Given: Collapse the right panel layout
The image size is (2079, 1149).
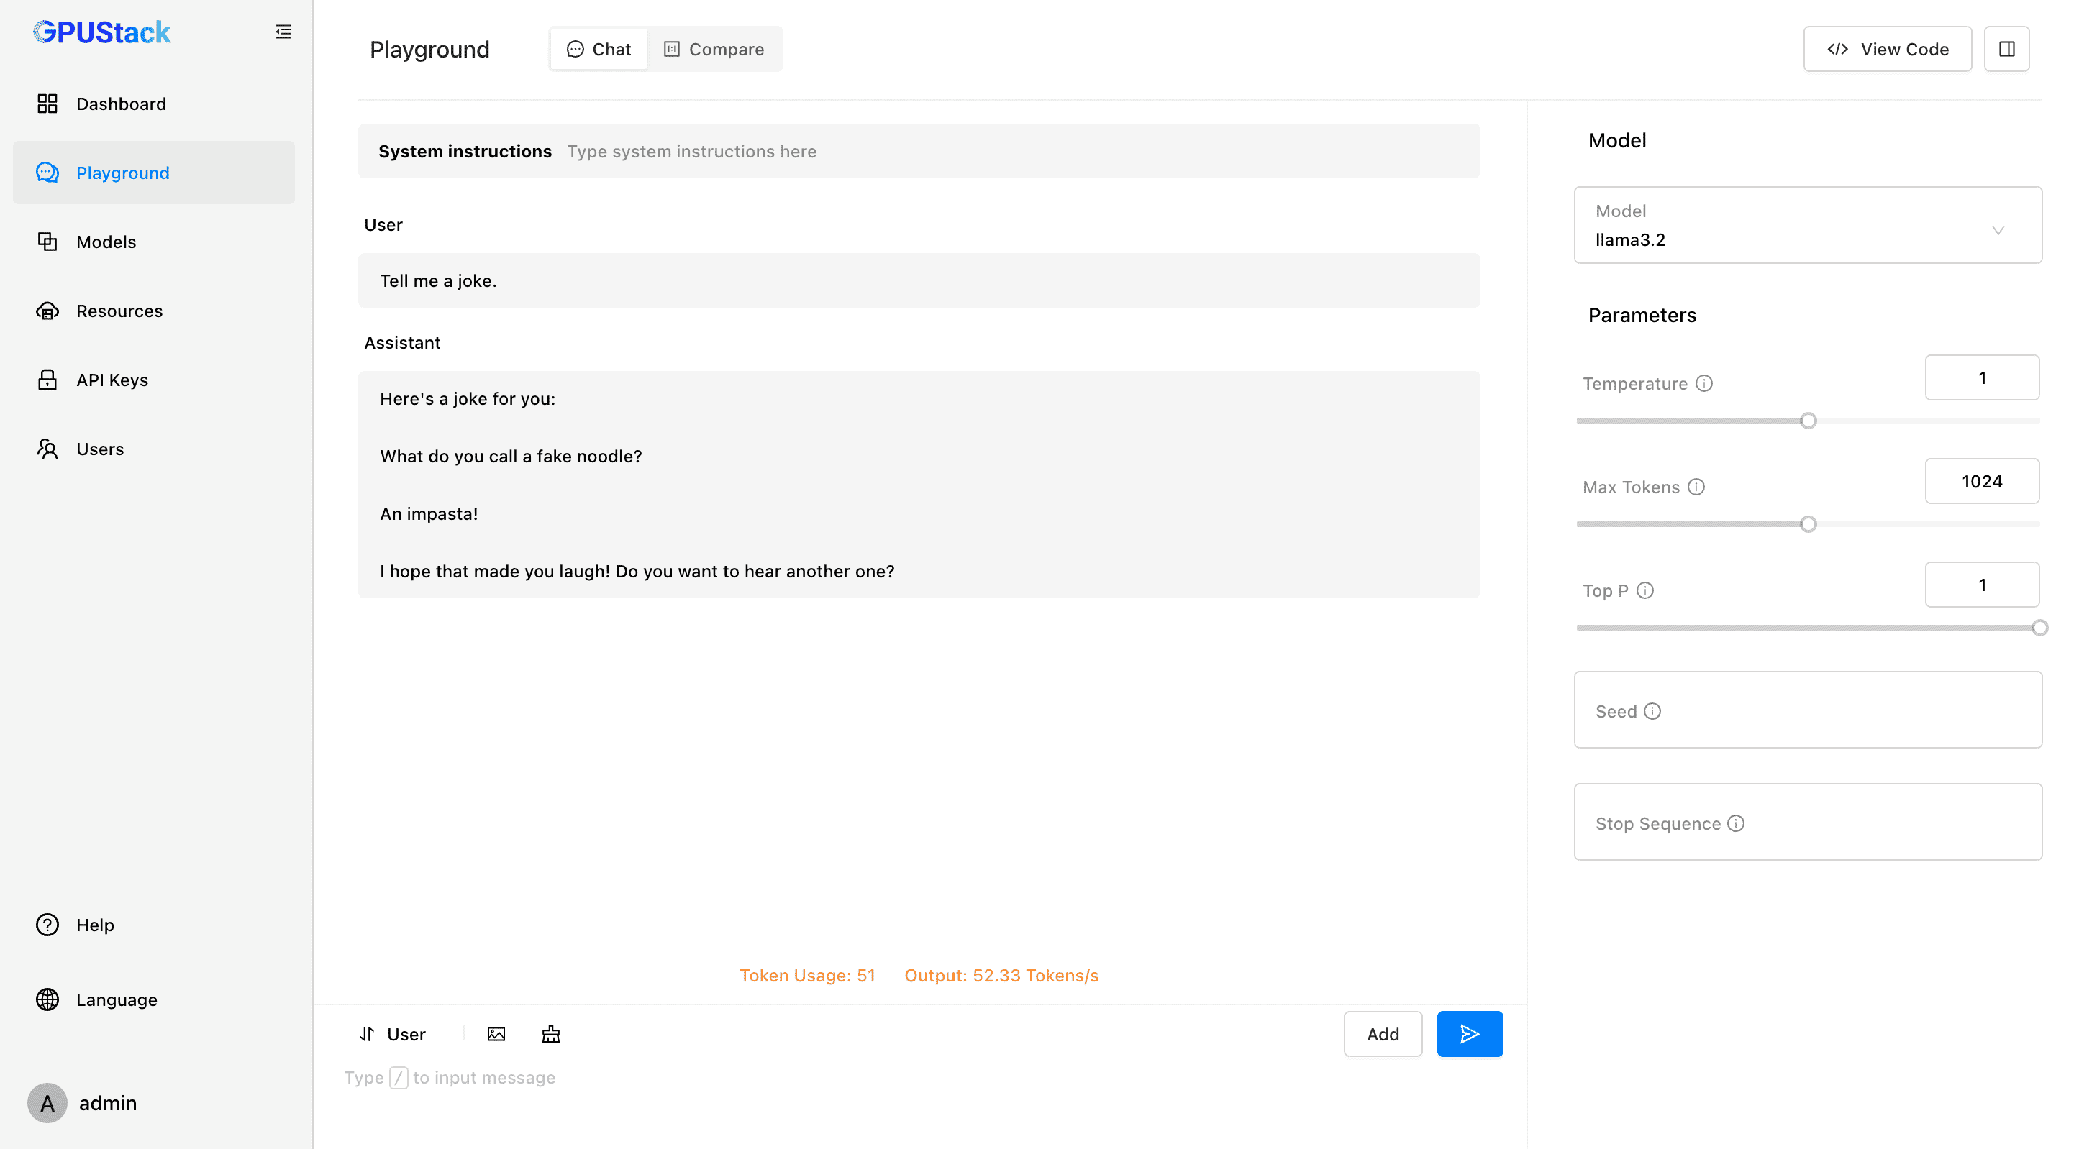Looking at the screenshot, I should pyautogui.click(x=2007, y=50).
